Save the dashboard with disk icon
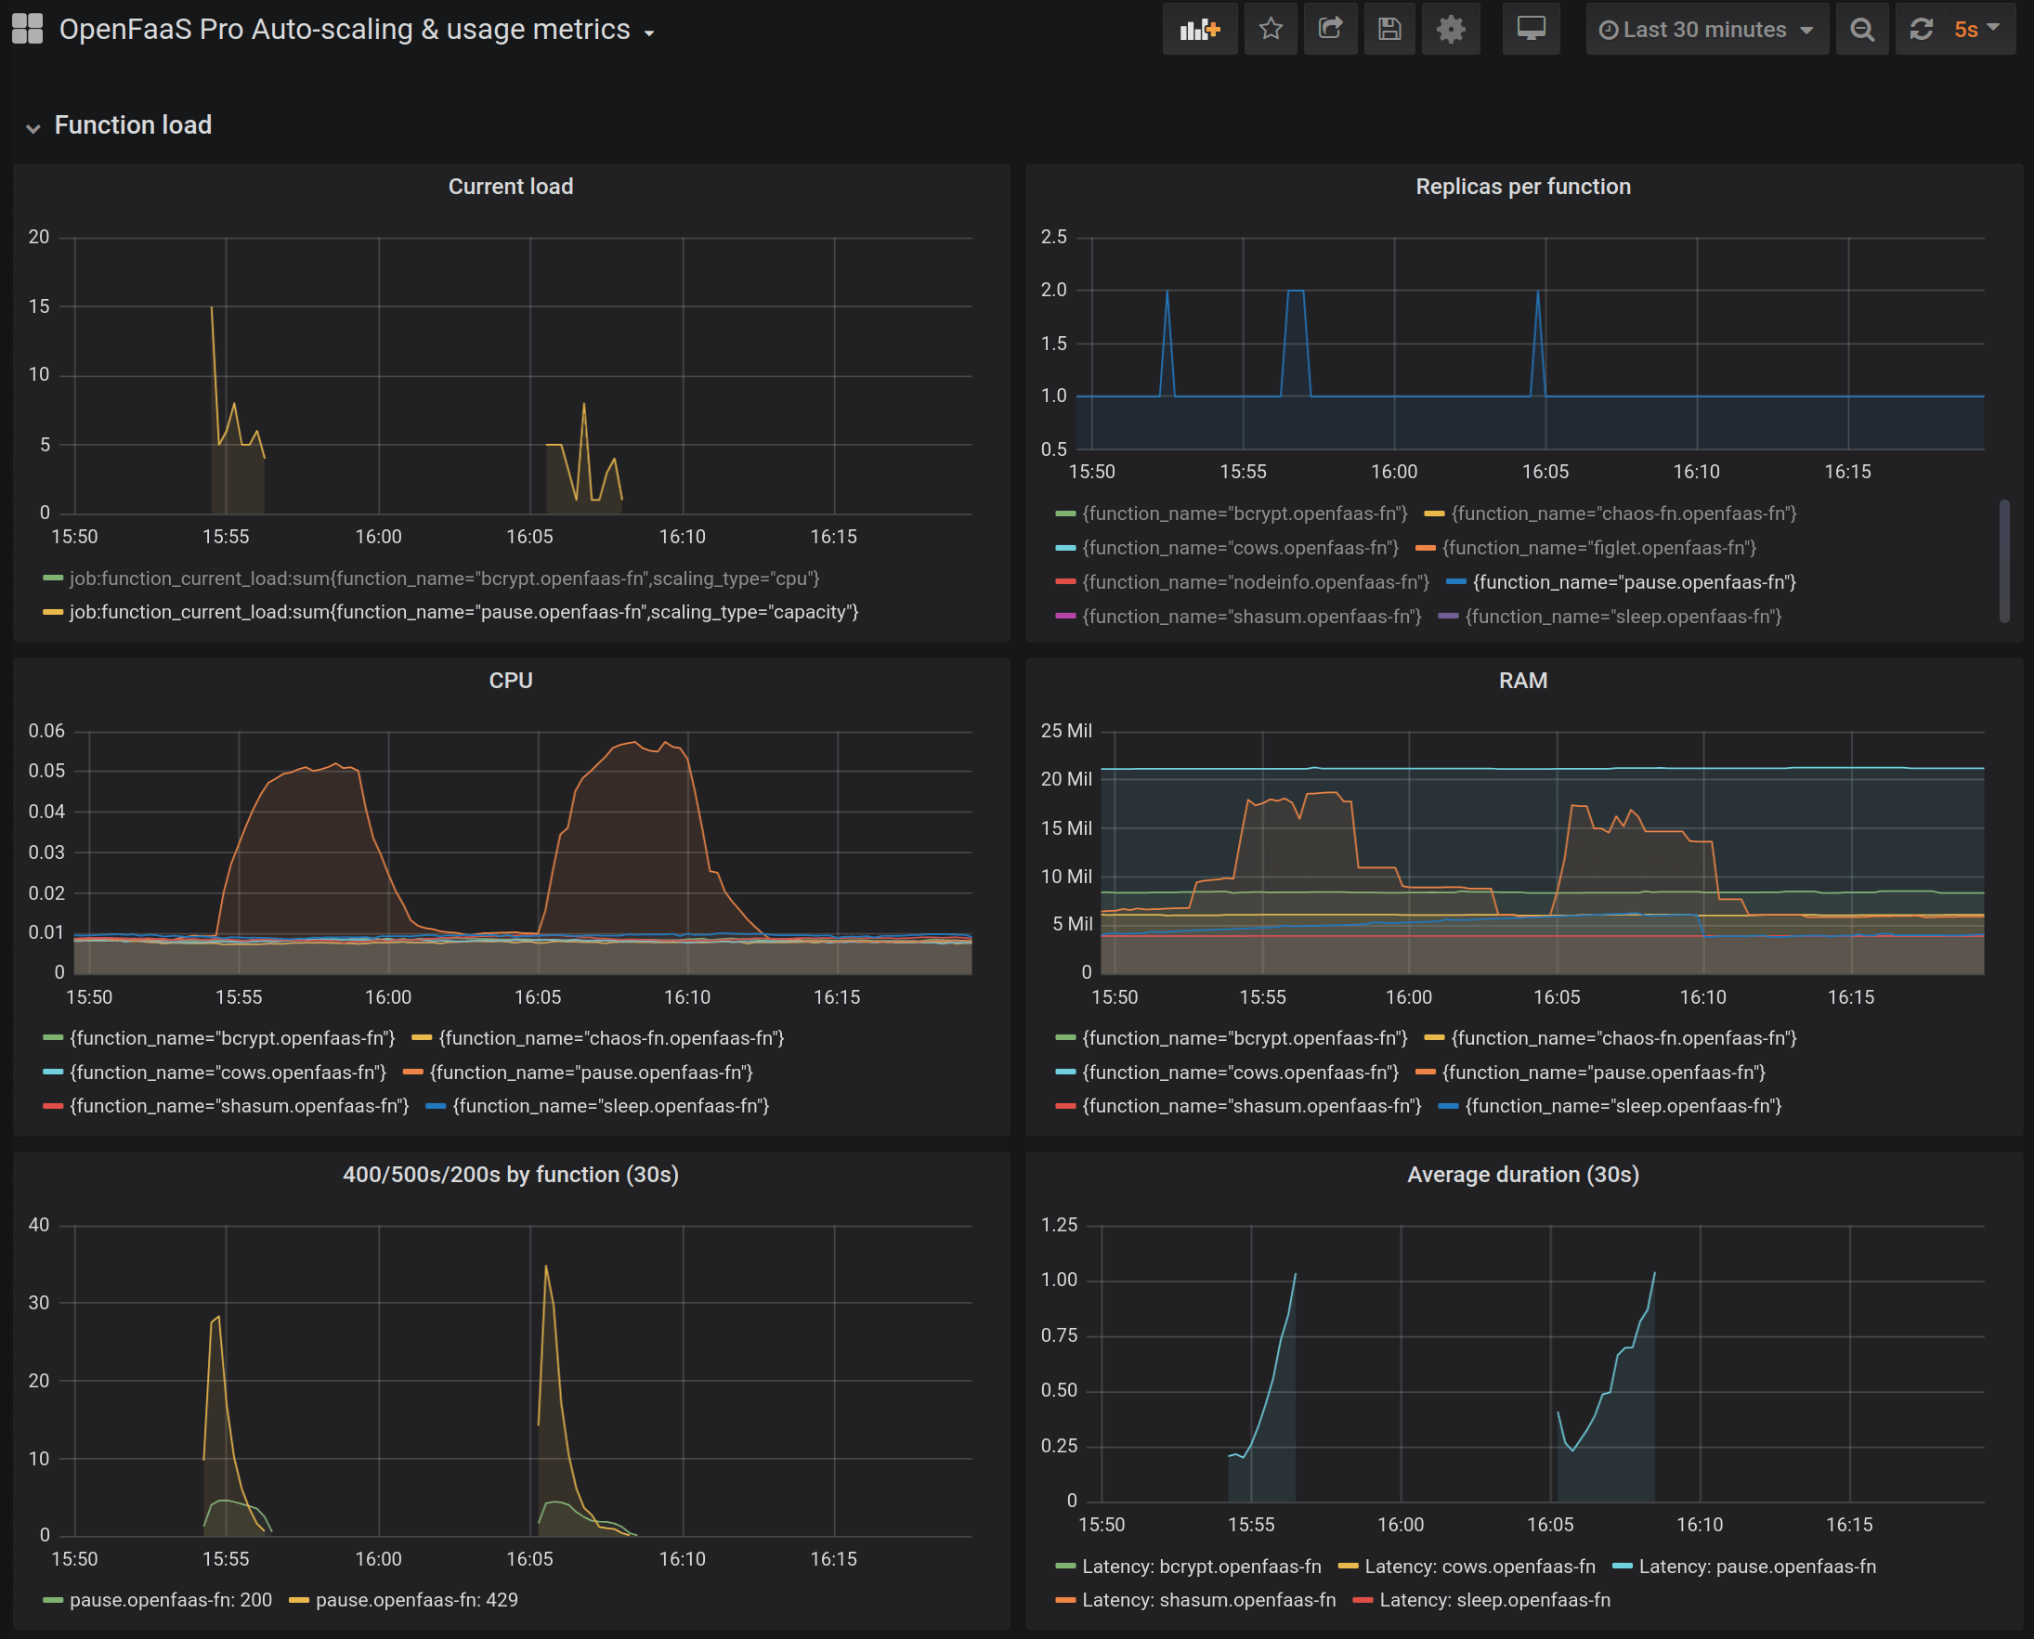 [1389, 30]
